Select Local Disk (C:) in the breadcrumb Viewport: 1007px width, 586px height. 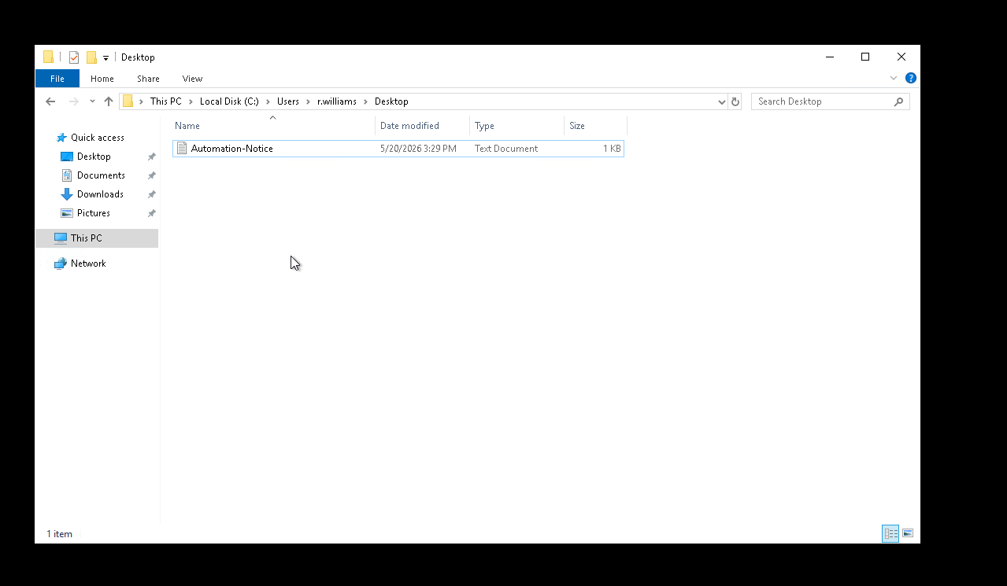(x=229, y=101)
